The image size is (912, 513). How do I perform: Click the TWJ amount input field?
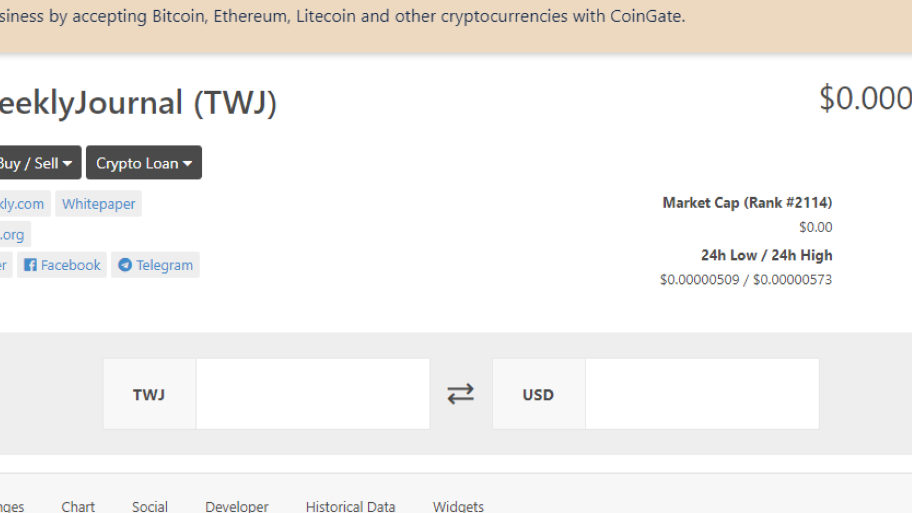tap(313, 394)
